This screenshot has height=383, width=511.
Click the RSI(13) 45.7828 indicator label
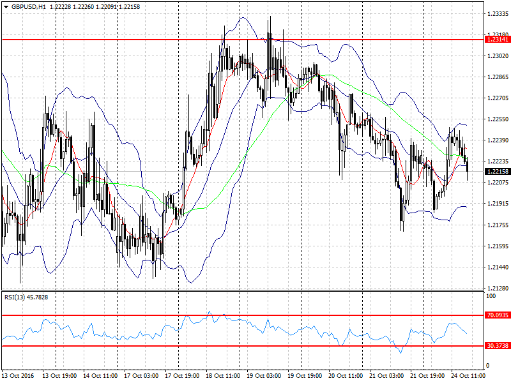[x=26, y=297]
